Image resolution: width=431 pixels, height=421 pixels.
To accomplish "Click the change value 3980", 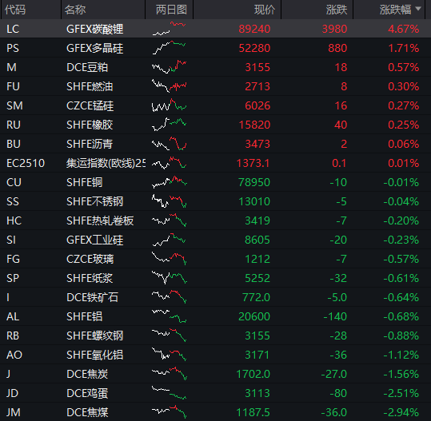I will pos(334,29).
